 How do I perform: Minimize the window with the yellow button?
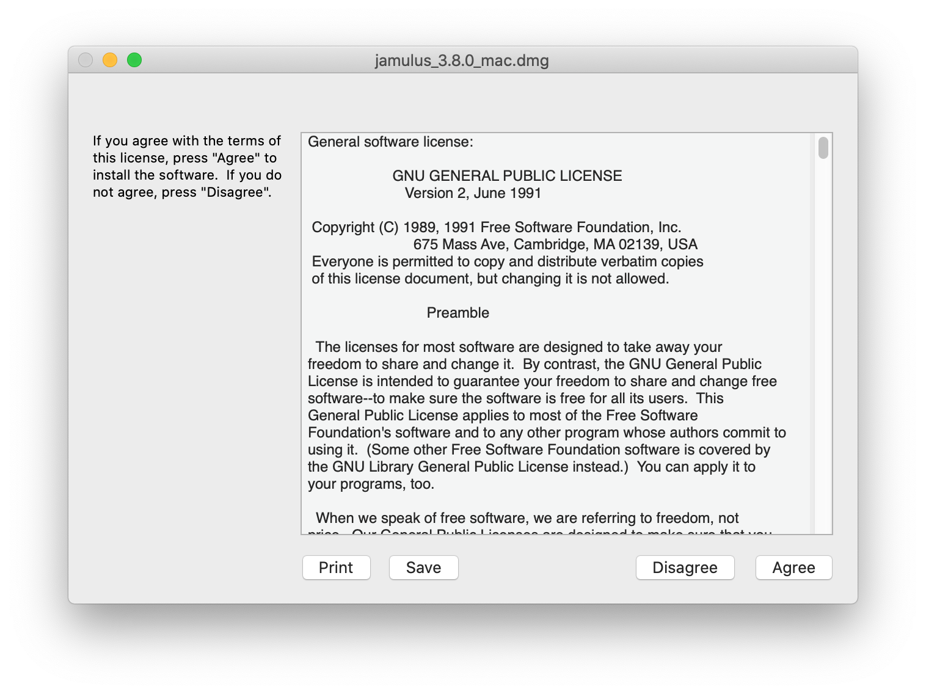coord(110,60)
